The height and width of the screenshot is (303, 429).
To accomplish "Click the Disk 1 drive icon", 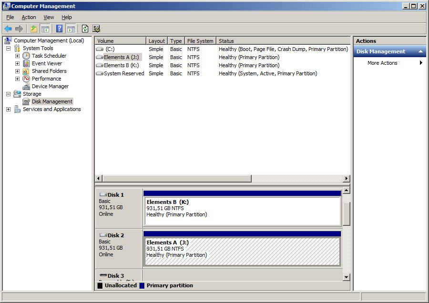I will [x=103, y=194].
